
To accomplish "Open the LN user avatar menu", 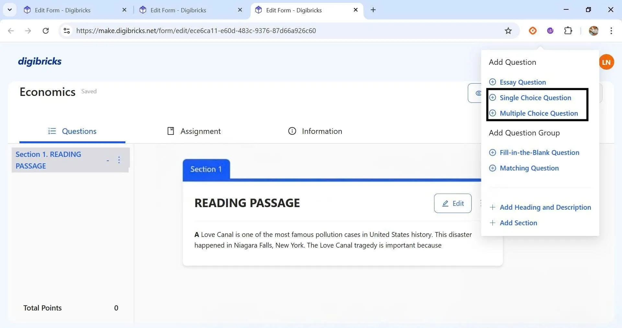I will click(606, 62).
